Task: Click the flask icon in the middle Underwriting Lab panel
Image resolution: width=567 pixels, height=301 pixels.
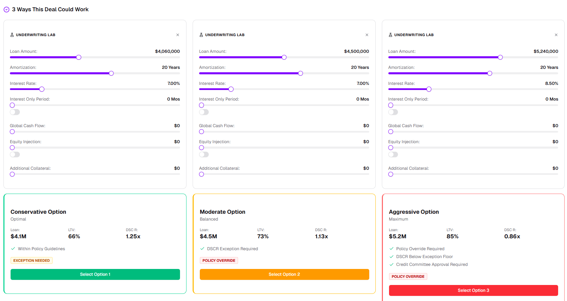Action: pos(201,35)
